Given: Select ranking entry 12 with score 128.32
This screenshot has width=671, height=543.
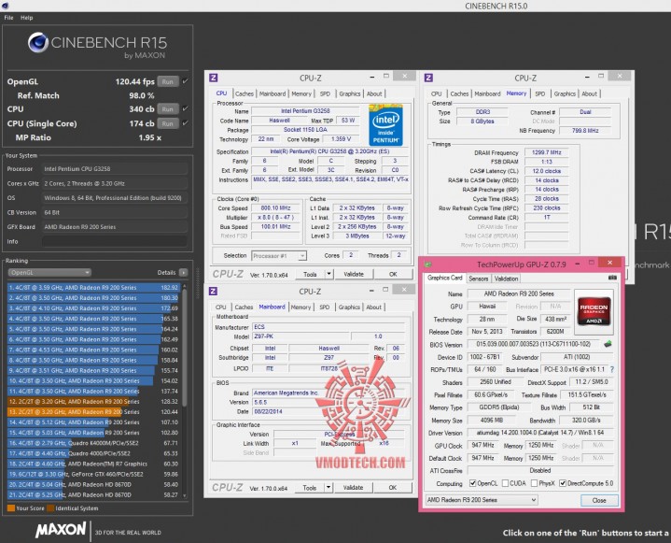Looking at the screenshot, I should pos(93,402).
